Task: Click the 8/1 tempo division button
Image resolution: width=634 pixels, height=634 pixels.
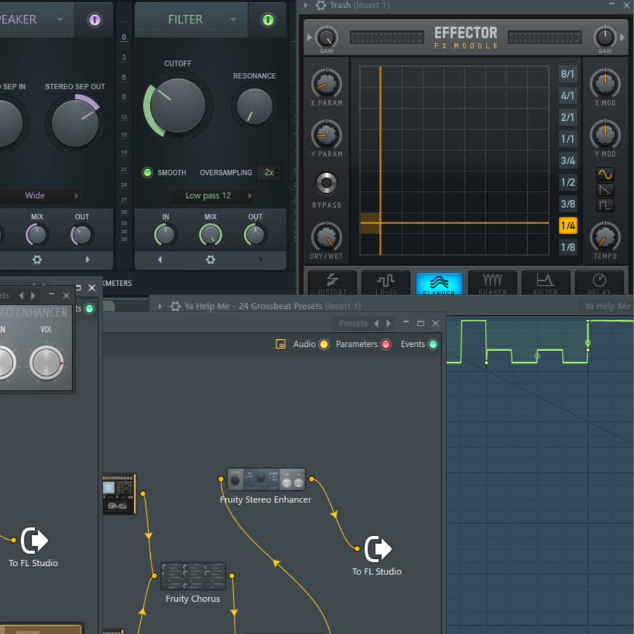Action: (x=567, y=74)
